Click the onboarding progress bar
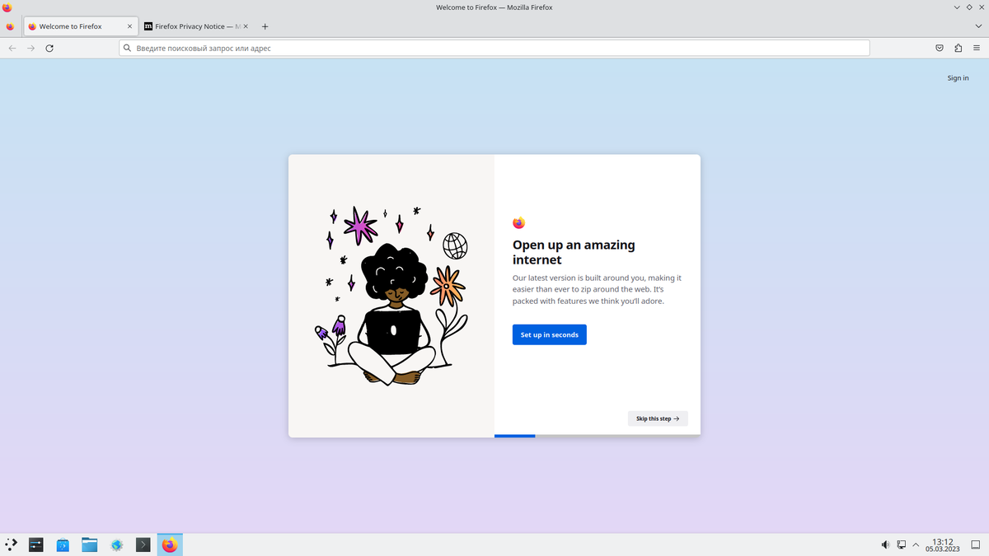 tap(598, 436)
